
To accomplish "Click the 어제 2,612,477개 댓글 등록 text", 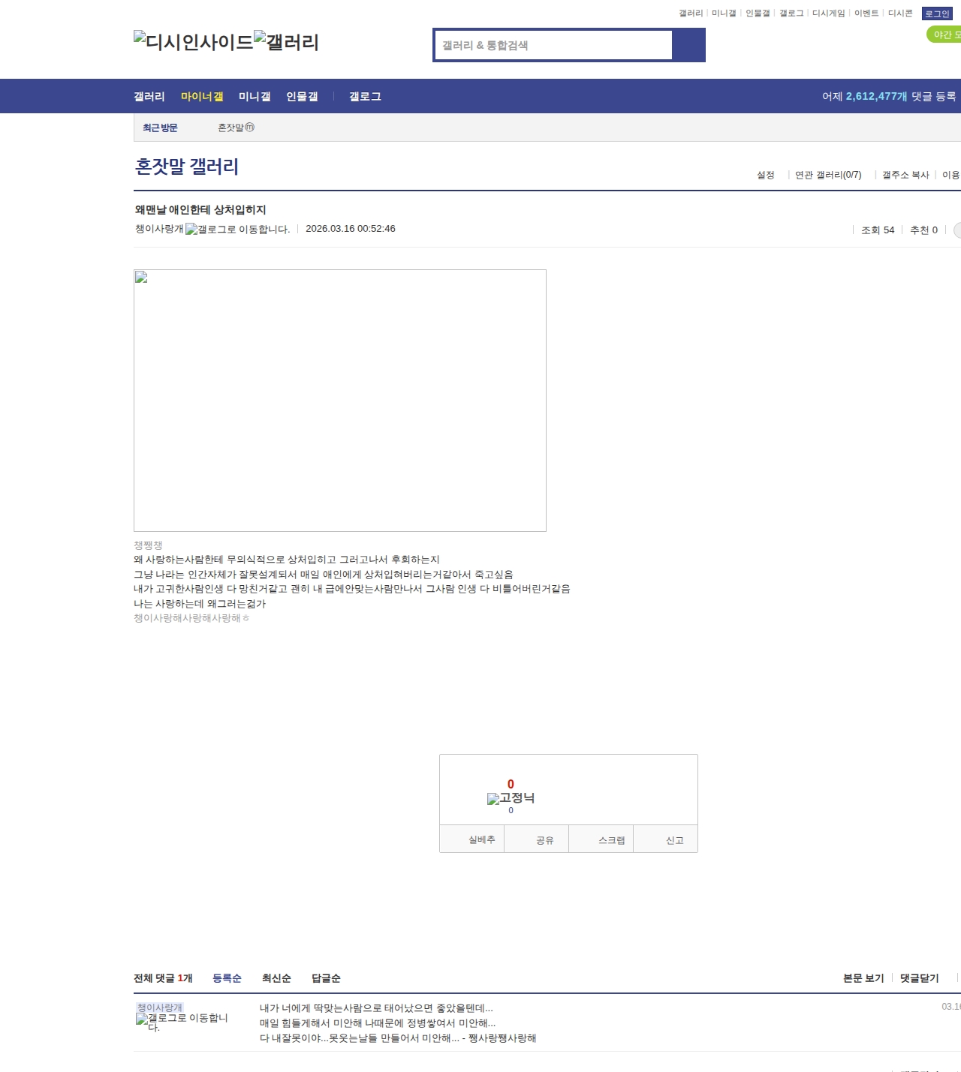I will pyautogui.click(x=889, y=96).
